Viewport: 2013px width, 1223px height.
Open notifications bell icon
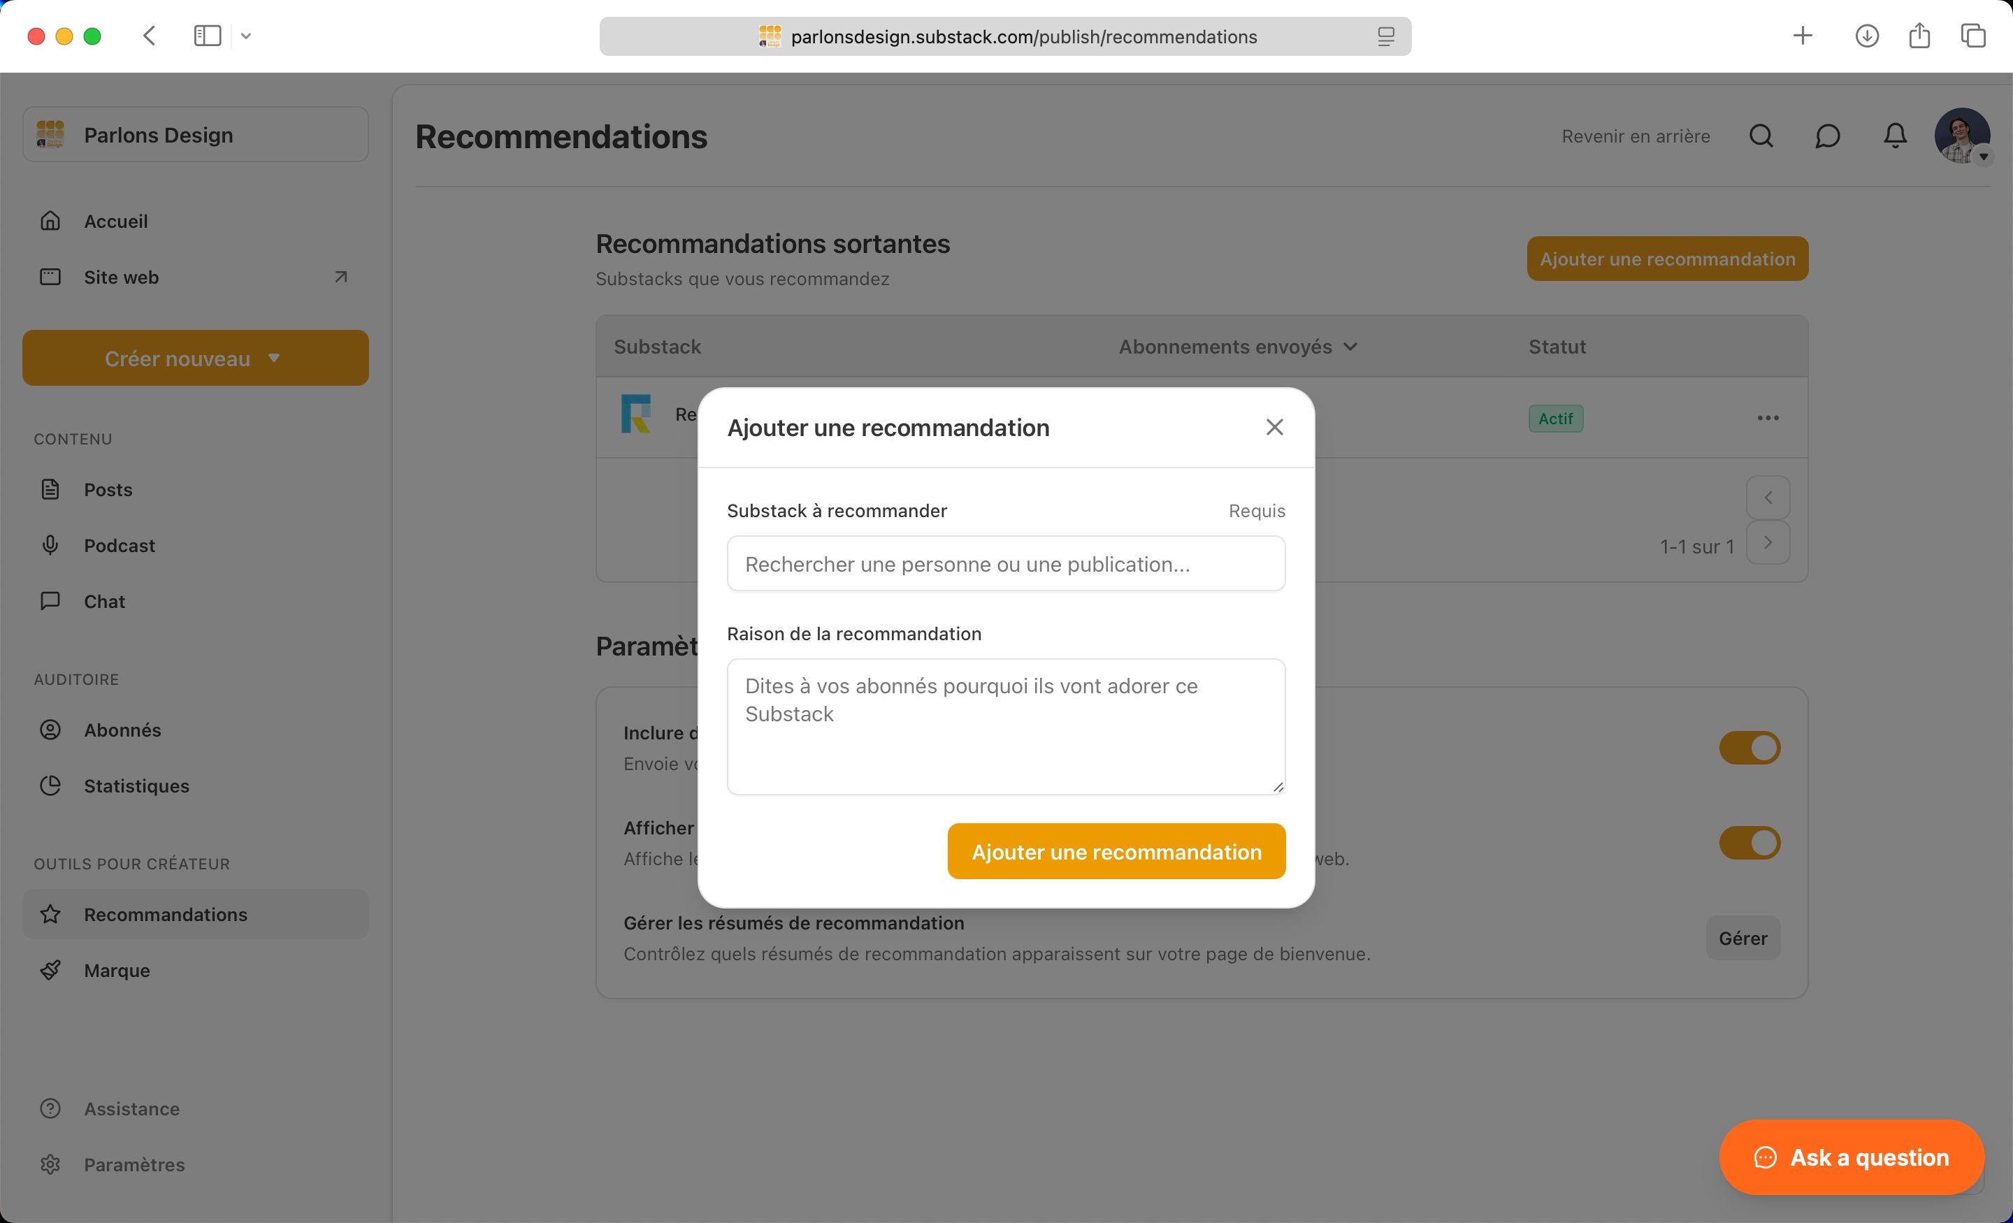[x=1895, y=136]
